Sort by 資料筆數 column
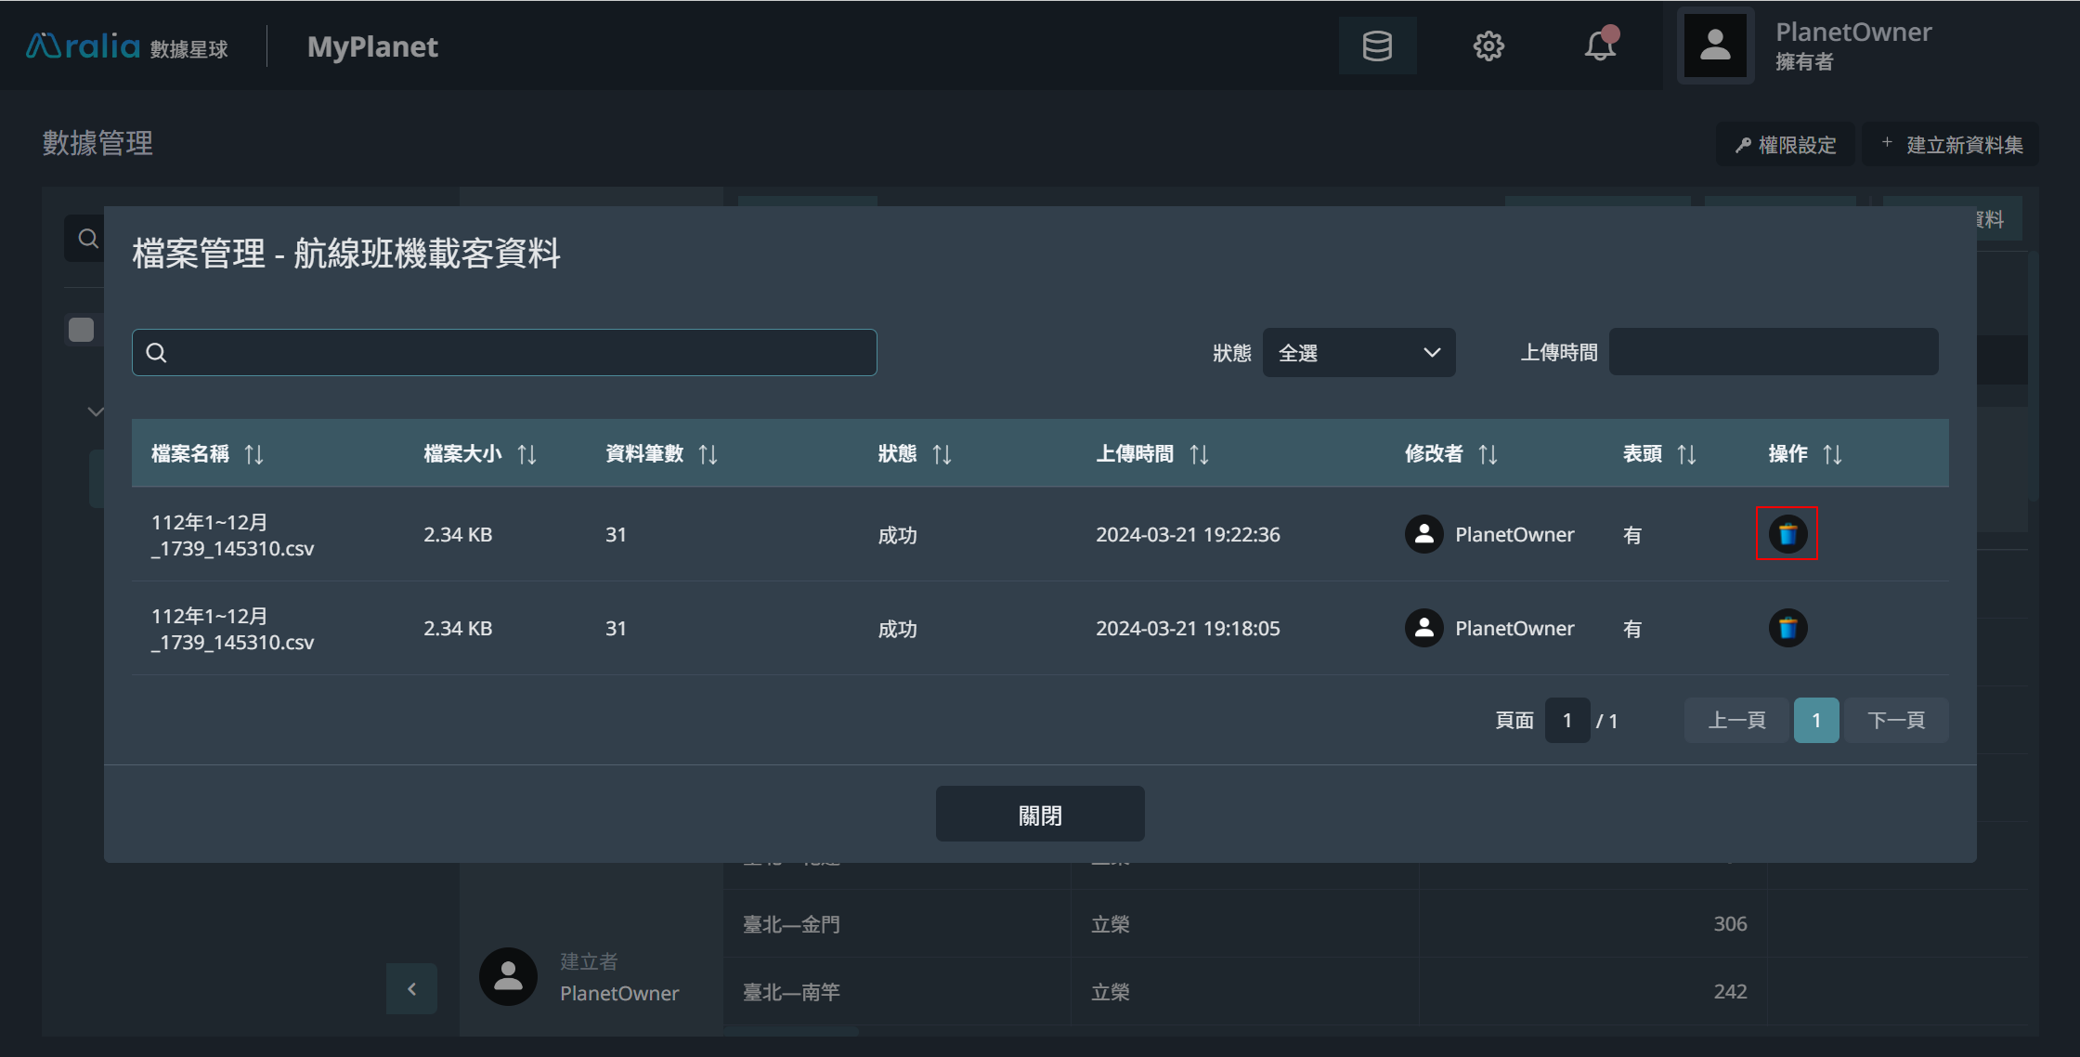 (x=708, y=454)
